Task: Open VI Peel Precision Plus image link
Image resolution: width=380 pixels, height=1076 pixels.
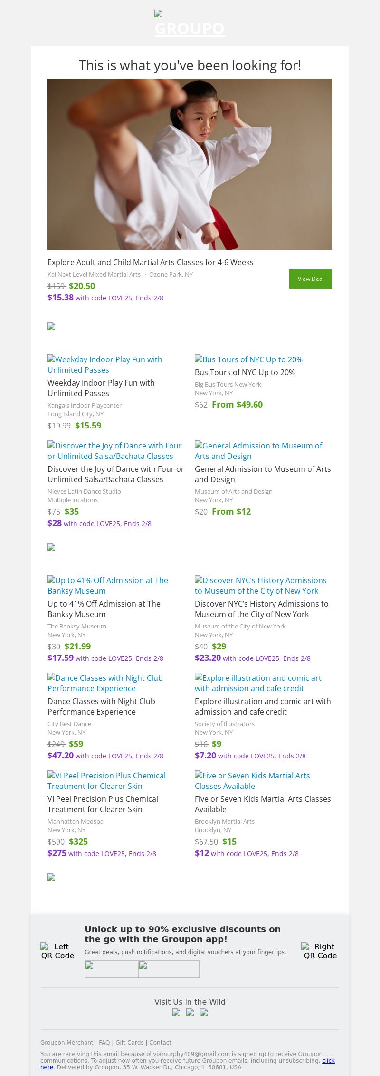Action: pos(106,781)
